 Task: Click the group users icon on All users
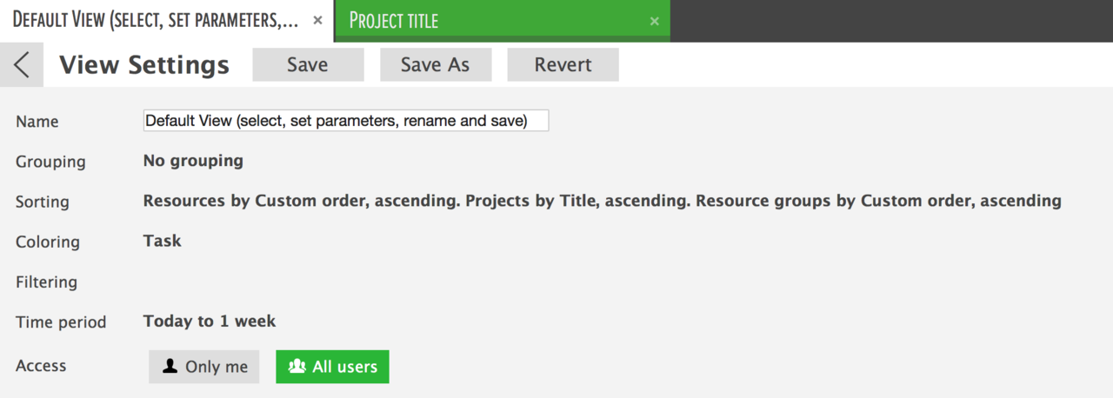click(297, 366)
